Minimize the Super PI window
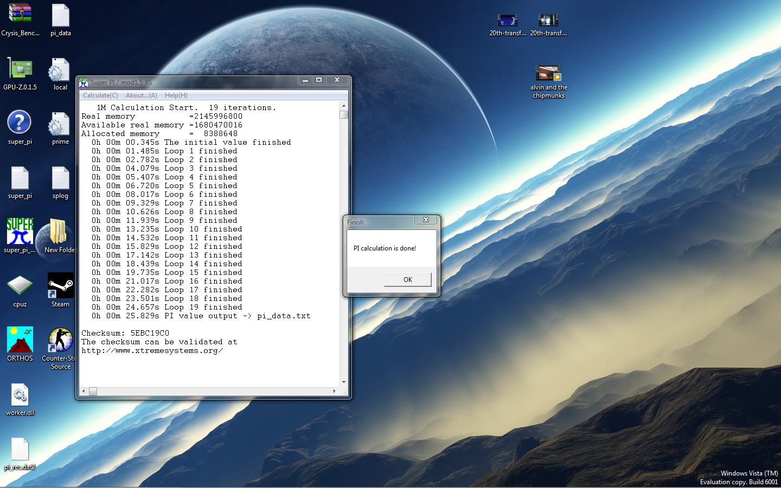The height and width of the screenshot is (488, 781). click(305, 80)
